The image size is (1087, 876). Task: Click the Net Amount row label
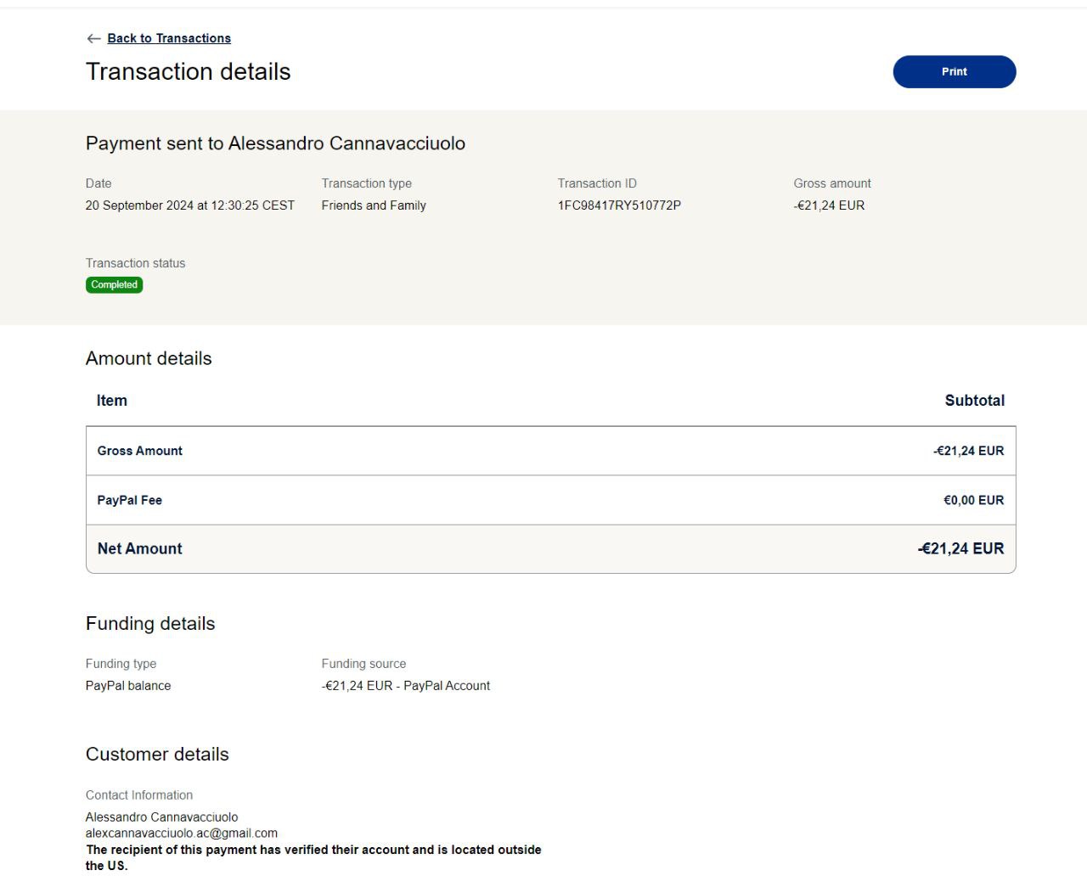[140, 548]
